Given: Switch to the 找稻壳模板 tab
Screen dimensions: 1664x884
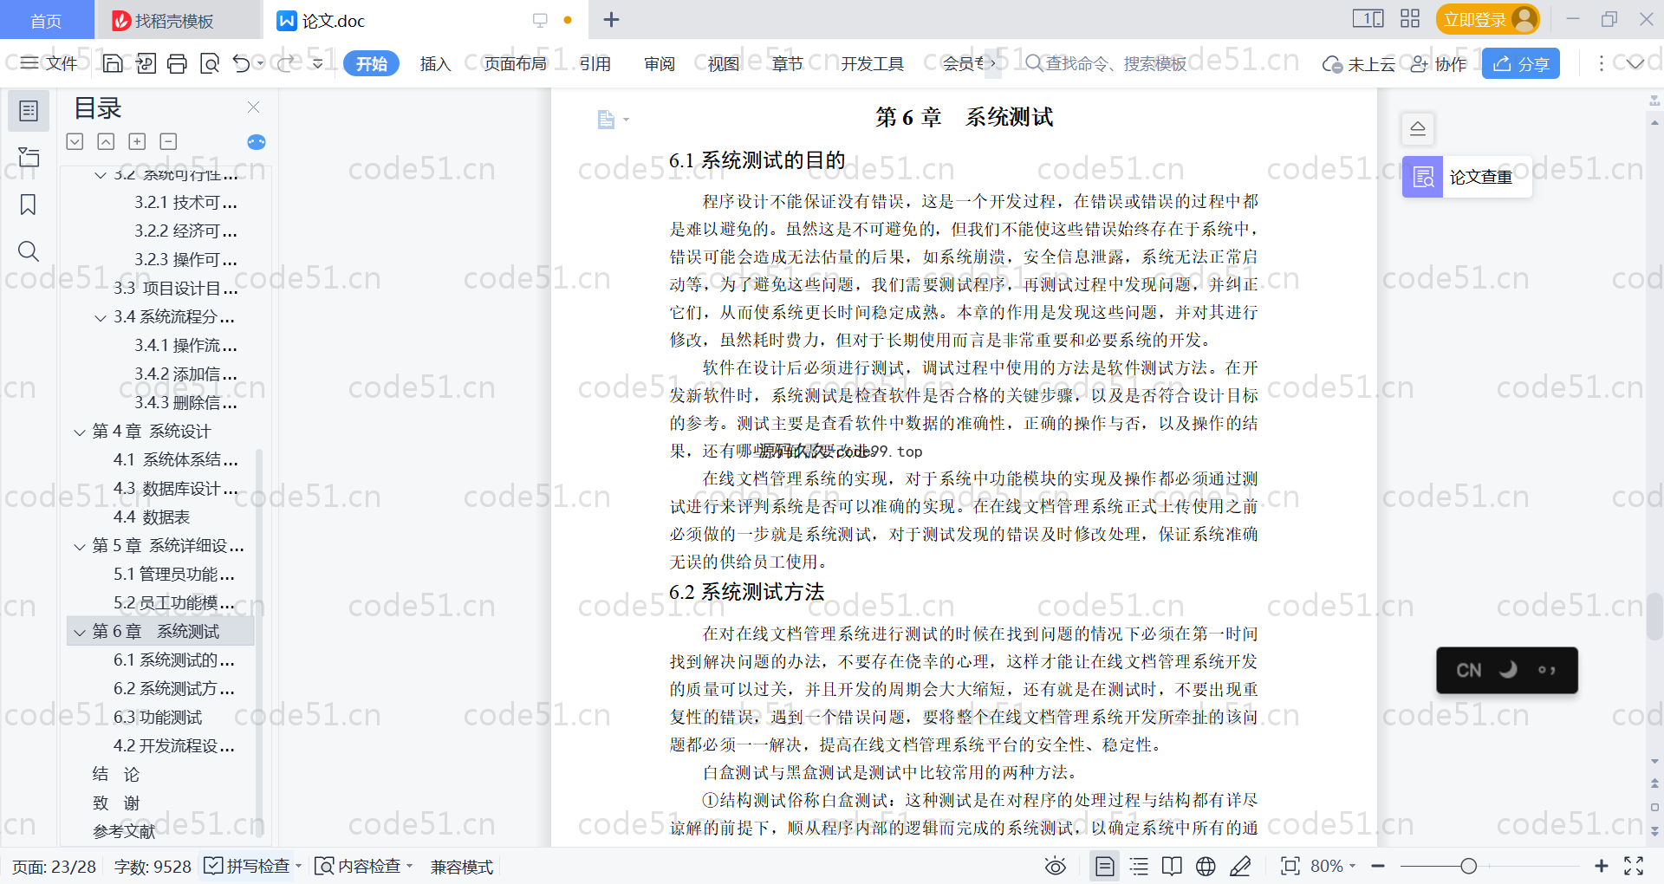Looking at the screenshot, I should coord(176,20).
